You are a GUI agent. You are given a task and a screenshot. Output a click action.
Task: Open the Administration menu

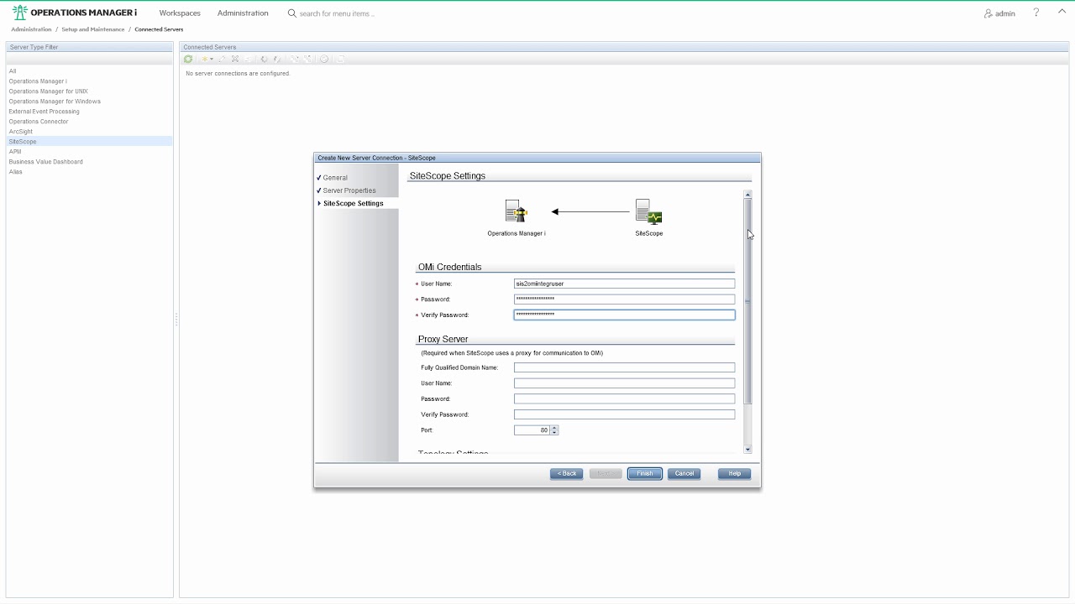coord(243,13)
